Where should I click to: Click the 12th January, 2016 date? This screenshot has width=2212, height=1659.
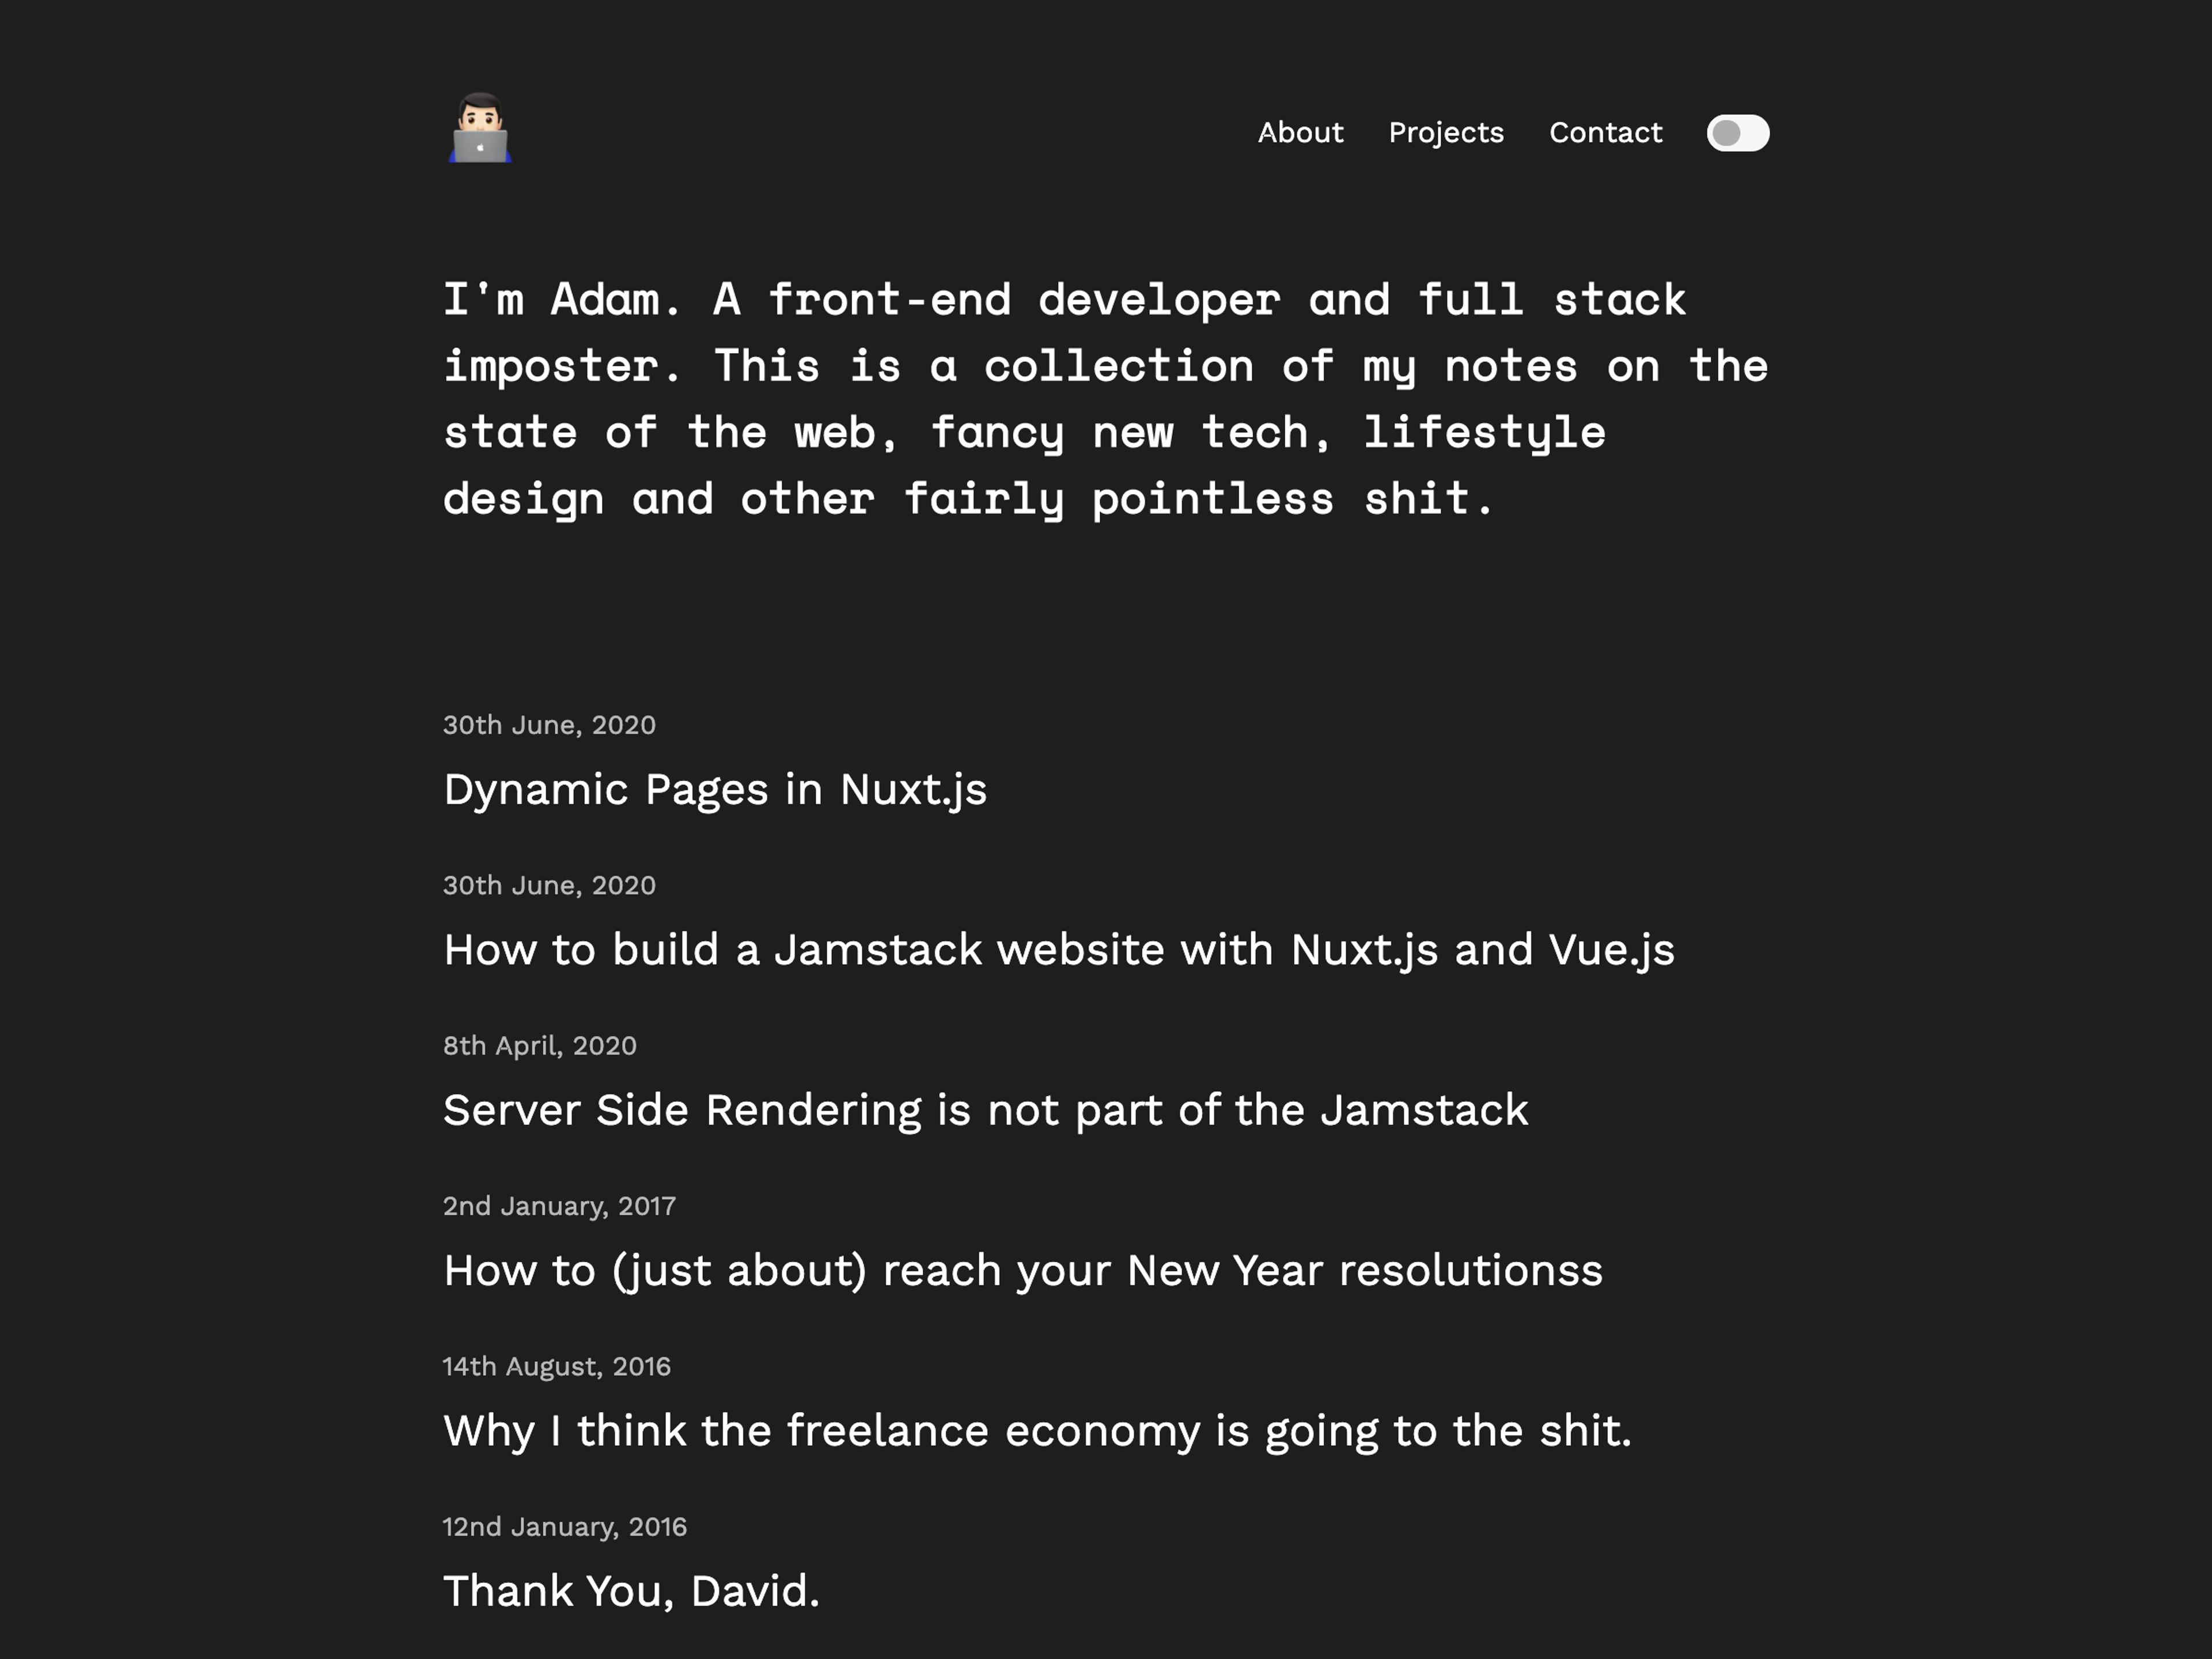click(565, 1526)
